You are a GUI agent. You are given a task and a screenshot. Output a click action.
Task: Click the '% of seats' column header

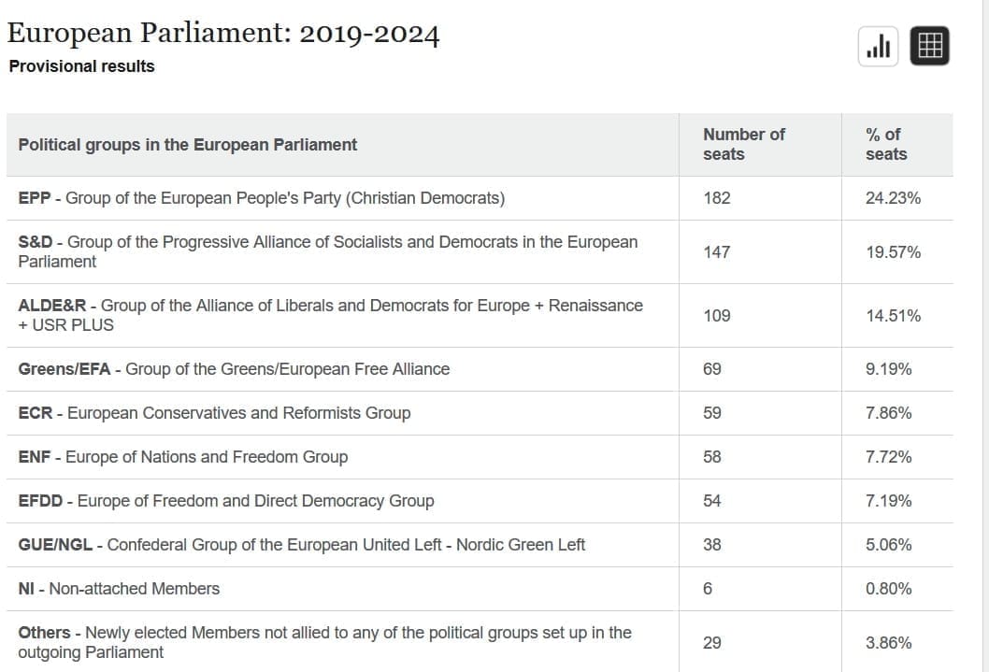[885, 144]
